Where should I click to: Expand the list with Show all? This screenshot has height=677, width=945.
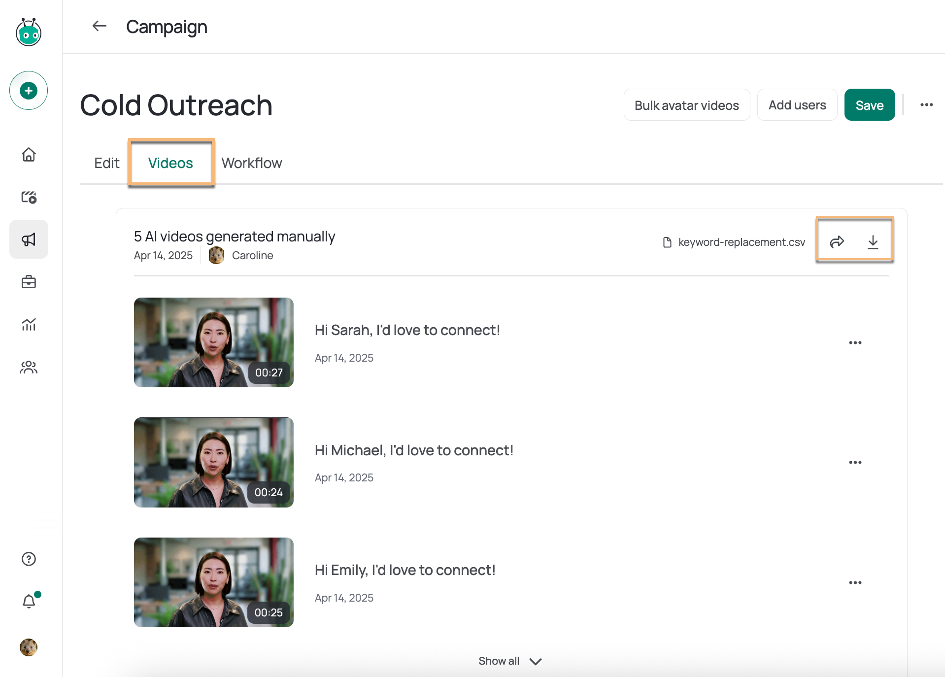[510, 661]
